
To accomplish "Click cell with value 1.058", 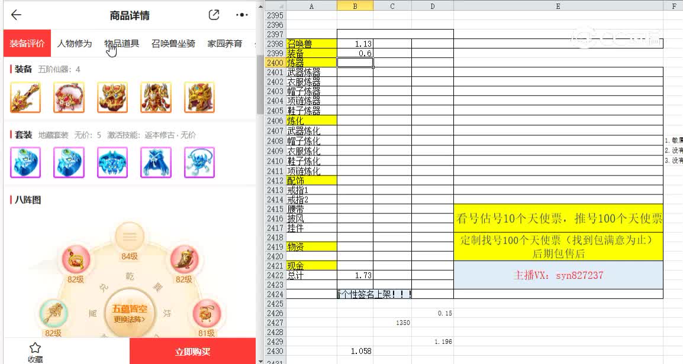I will (355, 351).
